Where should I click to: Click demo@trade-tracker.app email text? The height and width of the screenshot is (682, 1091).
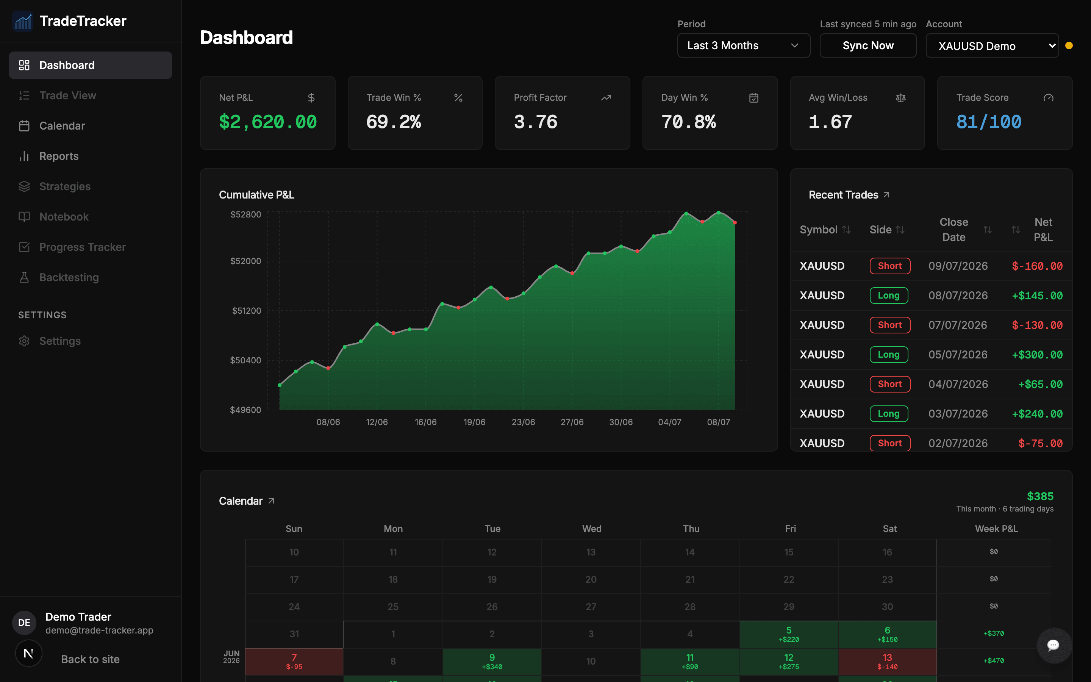point(99,630)
